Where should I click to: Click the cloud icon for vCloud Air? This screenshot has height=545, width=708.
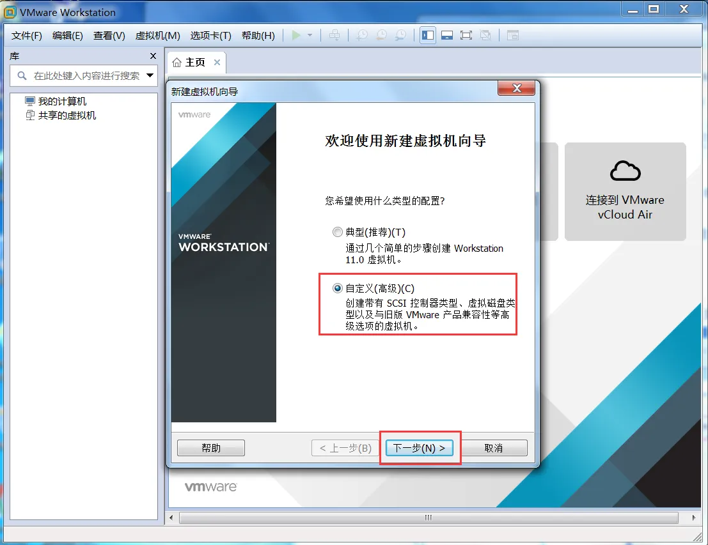pos(625,171)
